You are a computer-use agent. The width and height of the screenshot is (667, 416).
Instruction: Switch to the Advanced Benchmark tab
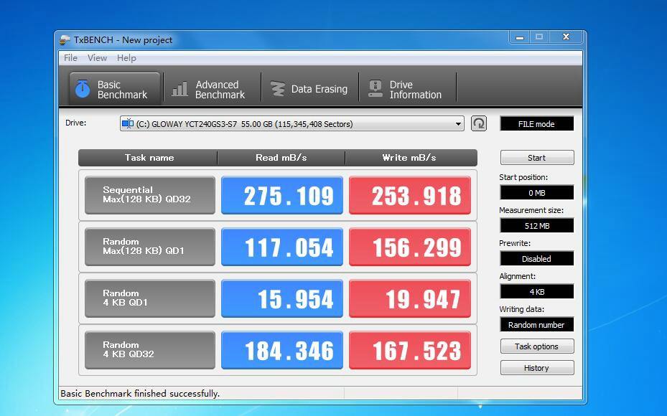click(x=212, y=89)
